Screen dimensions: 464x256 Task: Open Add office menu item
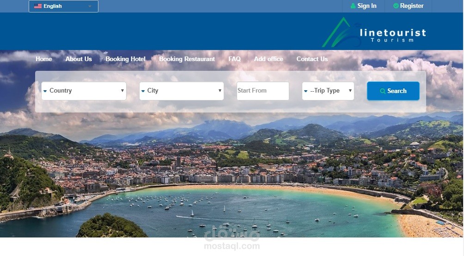[x=269, y=59]
